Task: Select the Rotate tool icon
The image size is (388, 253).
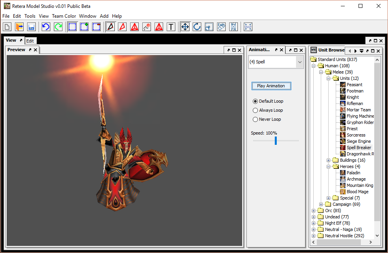Action: pyautogui.click(x=197, y=27)
